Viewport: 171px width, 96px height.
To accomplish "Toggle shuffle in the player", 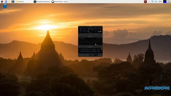I will [95, 34].
